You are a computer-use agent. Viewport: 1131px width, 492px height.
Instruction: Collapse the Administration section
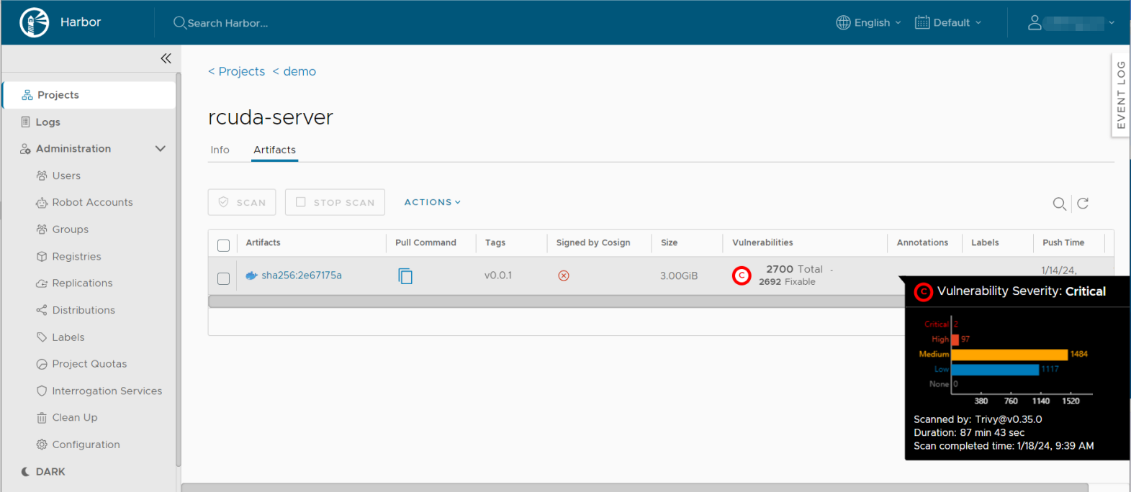160,149
